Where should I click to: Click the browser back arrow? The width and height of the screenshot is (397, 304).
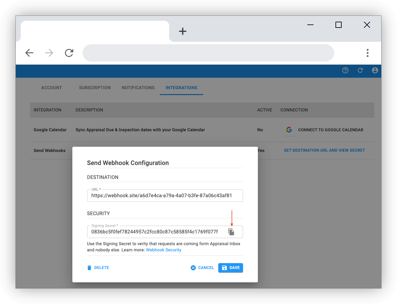(29, 53)
